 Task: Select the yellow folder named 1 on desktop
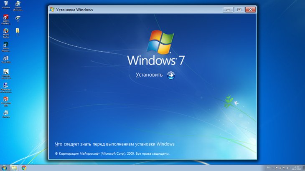tap(18, 32)
